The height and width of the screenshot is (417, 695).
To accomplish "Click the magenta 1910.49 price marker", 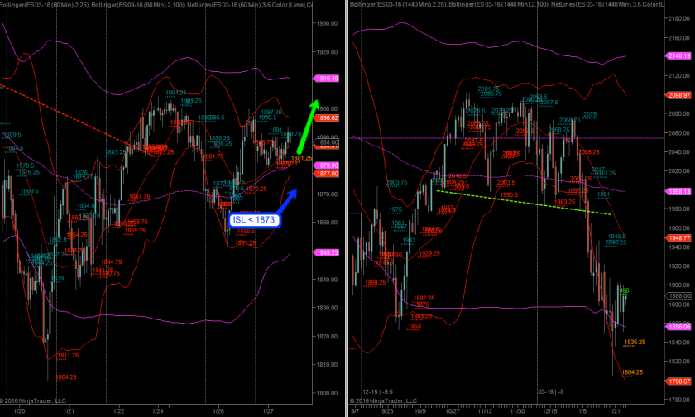I will pyautogui.click(x=327, y=79).
